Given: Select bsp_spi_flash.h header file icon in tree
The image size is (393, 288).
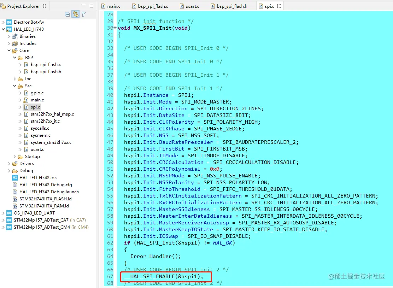Looking at the screenshot, I should pos(26,72).
